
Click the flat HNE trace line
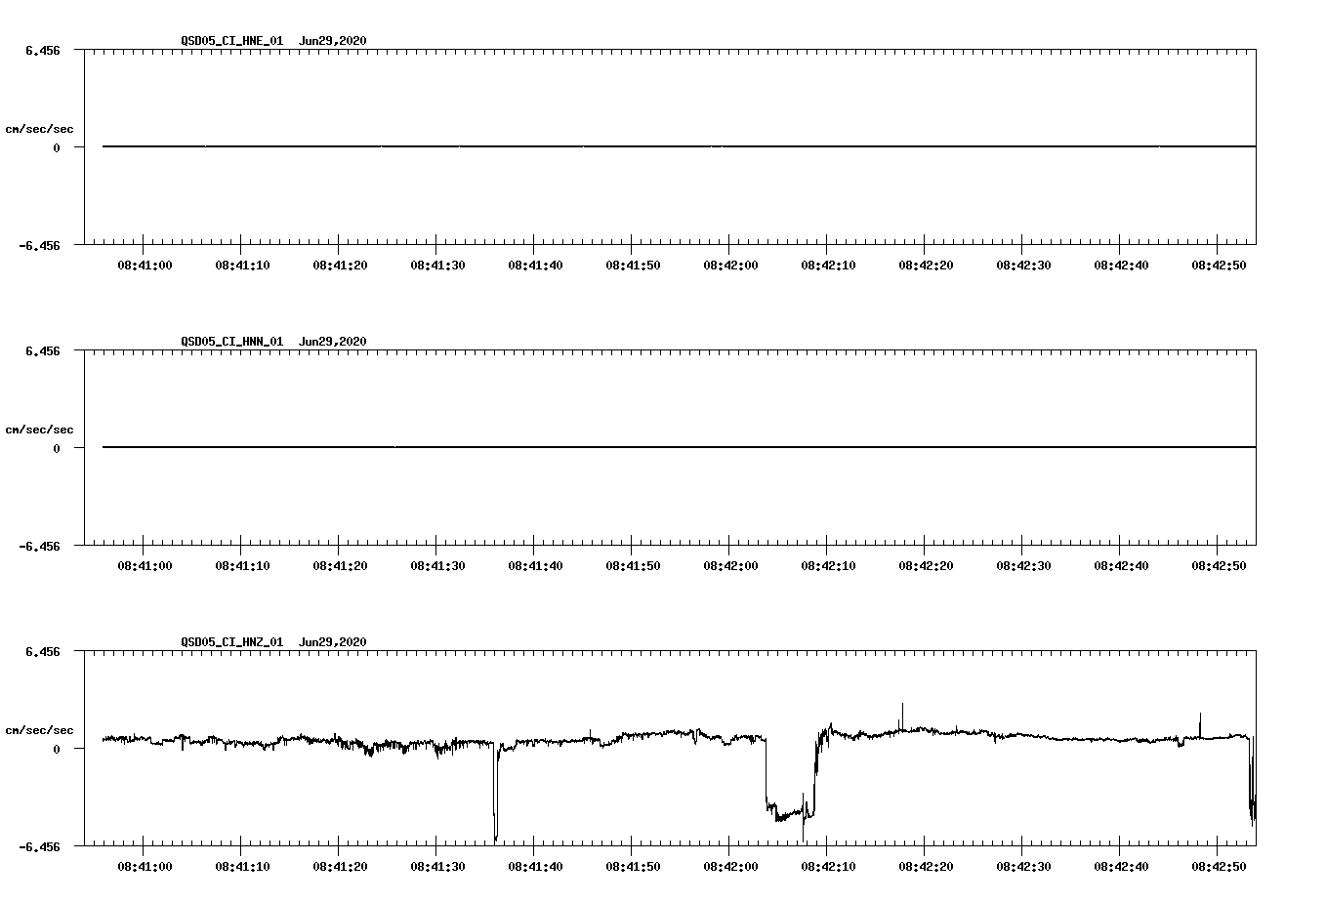pyautogui.click(x=679, y=146)
